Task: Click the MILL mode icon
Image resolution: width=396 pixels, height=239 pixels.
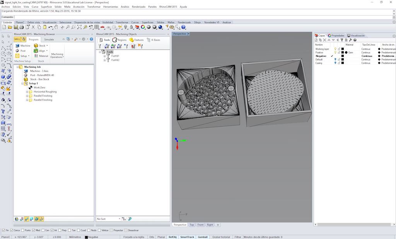Action: pyautogui.click(x=17, y=39)
